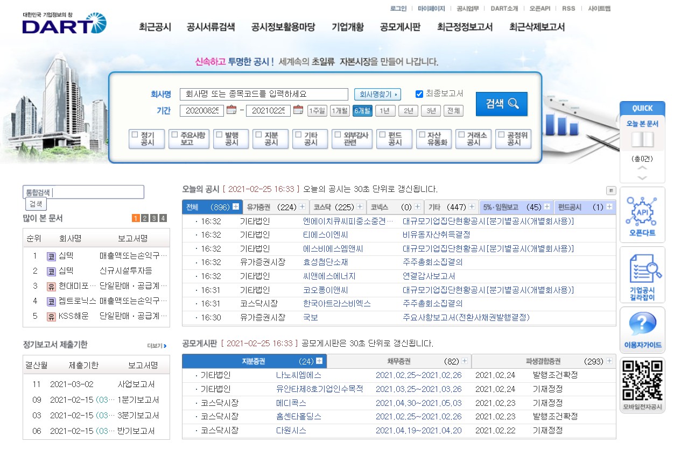674x450 pixels.
Task: Expand the 코넥스 (0) tab plus
Action: pyautogui.click(x=417, y=207)
